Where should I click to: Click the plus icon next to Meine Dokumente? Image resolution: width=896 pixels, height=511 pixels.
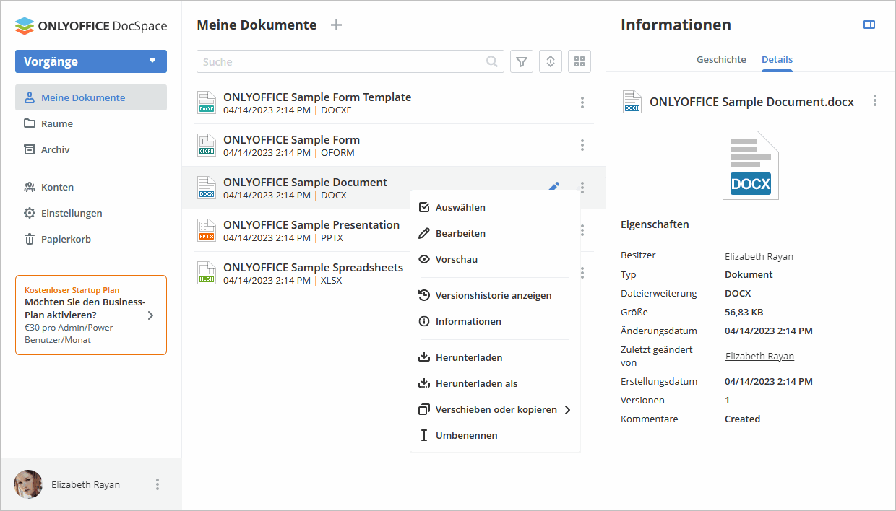pyautogui.click(x=336, y=25)
